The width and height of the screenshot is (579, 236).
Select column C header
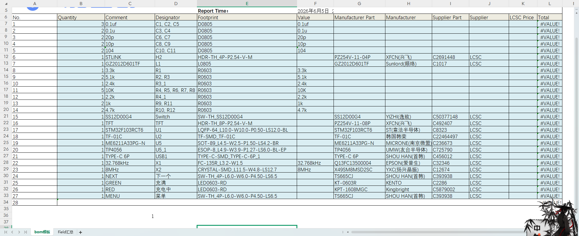pos(130,4)
